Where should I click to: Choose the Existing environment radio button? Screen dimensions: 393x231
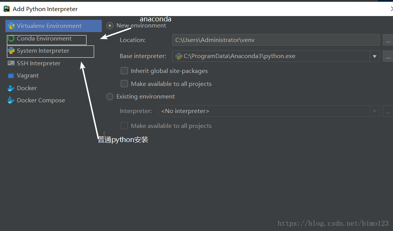click(x=110, y=97)
